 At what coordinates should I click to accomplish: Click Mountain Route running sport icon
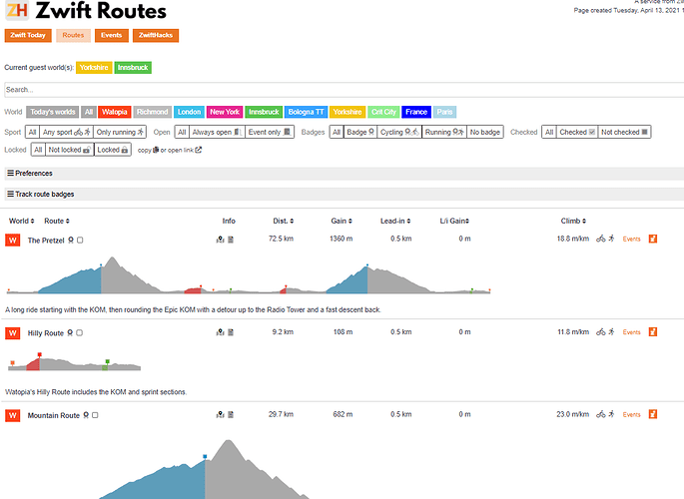[x=611, y=414]
